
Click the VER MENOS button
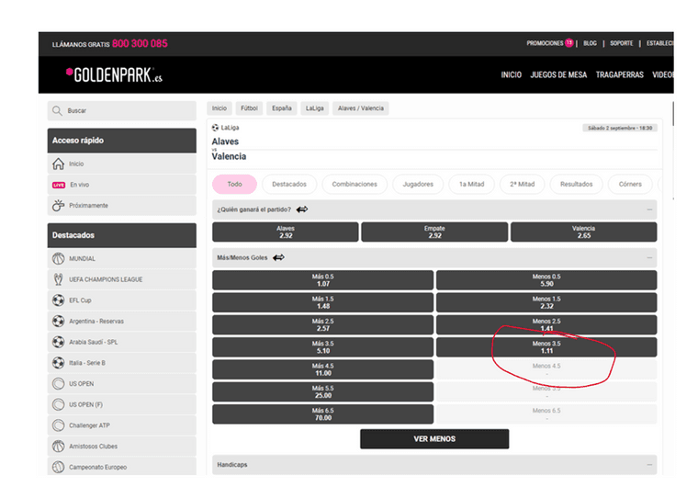tap(434, 439)
